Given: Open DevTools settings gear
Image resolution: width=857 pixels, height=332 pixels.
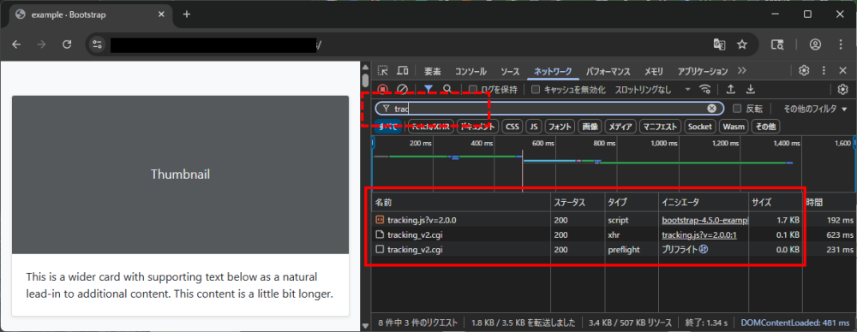Looking at the screenshot, I should point(804,70).
